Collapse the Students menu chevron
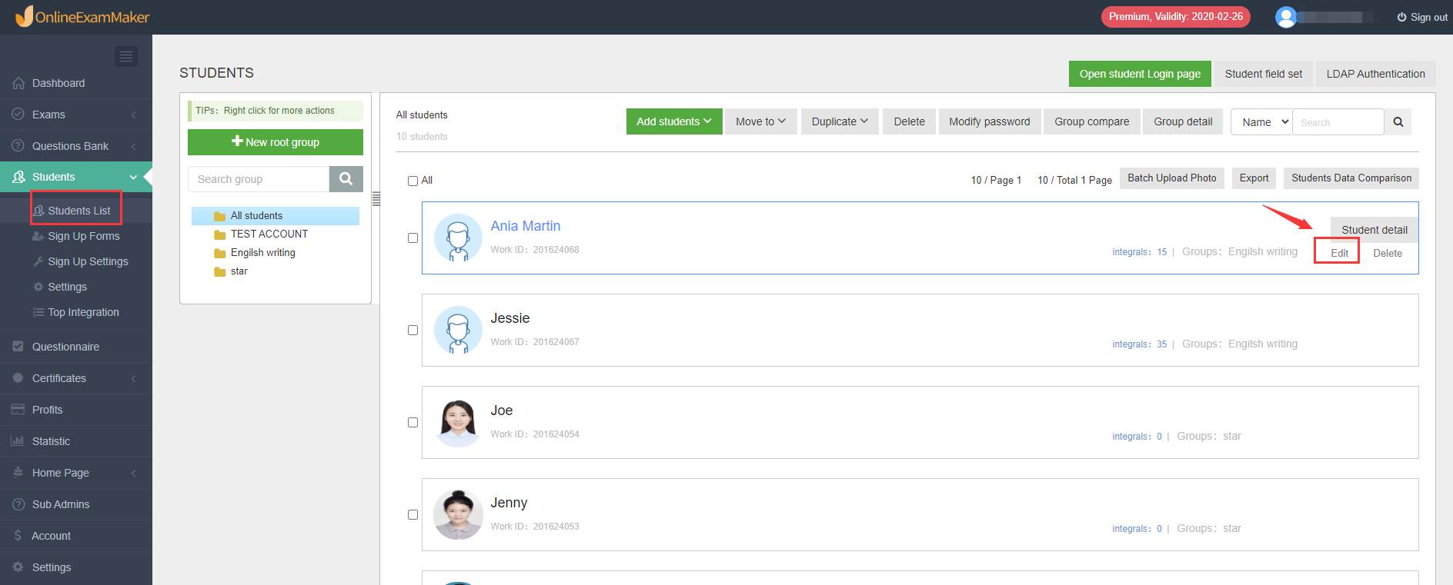This screenshot has height=585, width=1453. [x=134, y=177]
